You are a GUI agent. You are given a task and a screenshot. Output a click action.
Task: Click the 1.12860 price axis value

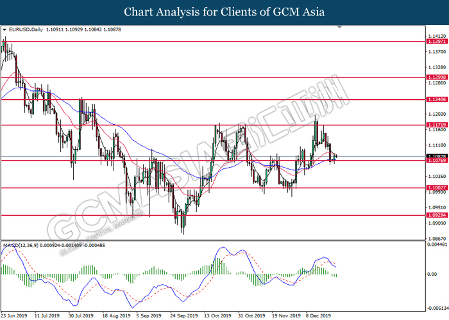click(437, 83)
